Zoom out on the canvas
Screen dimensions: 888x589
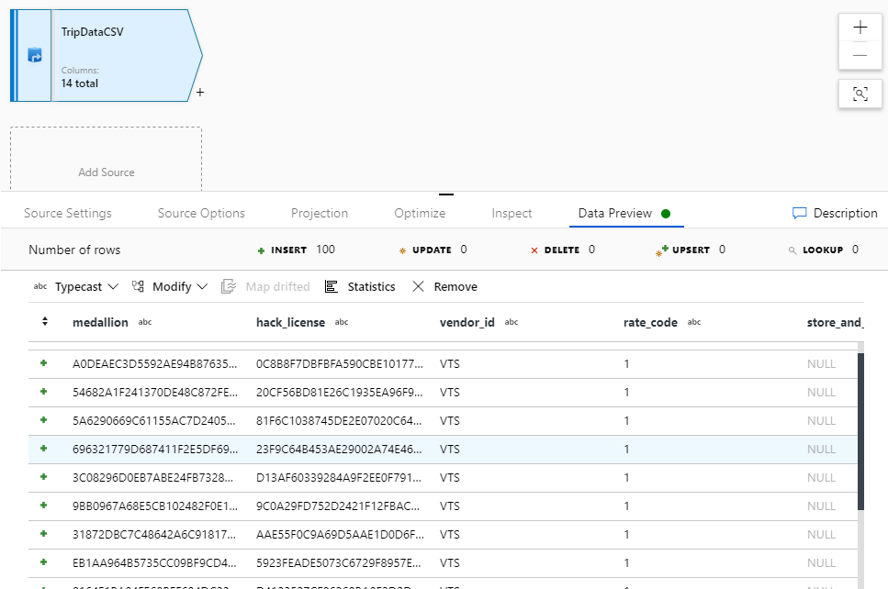coord(860,55)
